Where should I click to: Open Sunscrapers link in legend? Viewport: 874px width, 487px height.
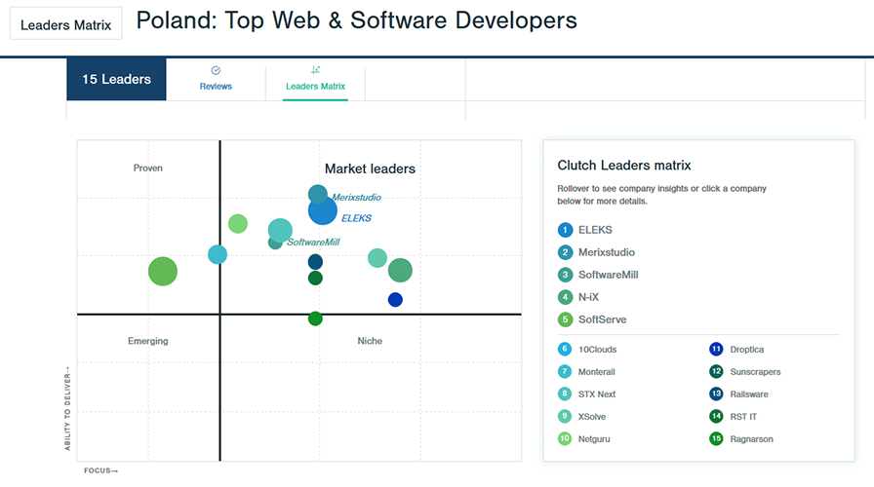click(x=755, y=372)
